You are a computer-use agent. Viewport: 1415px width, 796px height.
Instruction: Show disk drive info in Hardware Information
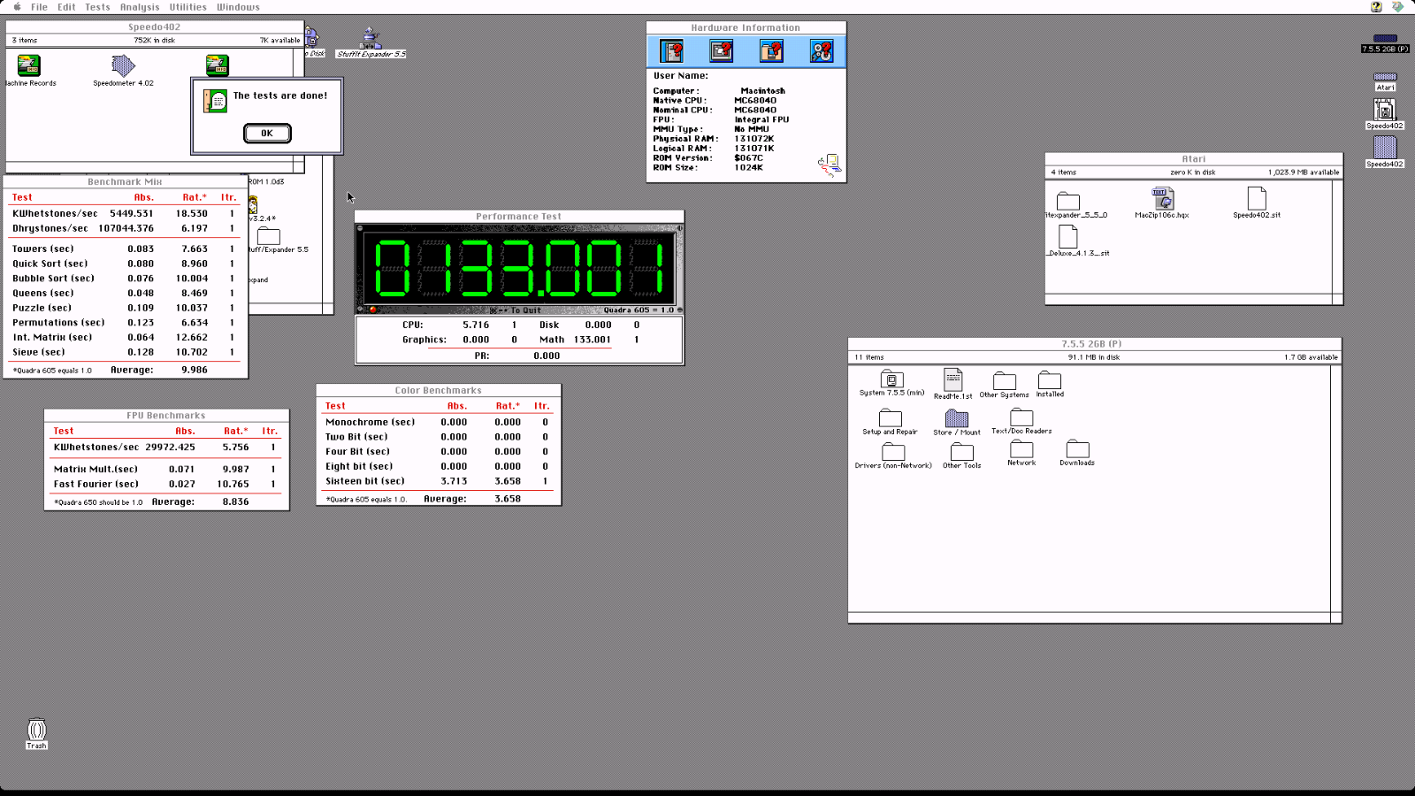822,51
